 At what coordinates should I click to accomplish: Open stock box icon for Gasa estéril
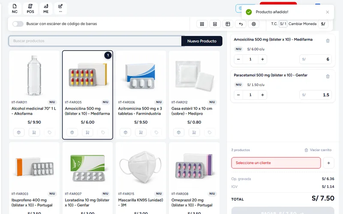[x=179, y=132]
